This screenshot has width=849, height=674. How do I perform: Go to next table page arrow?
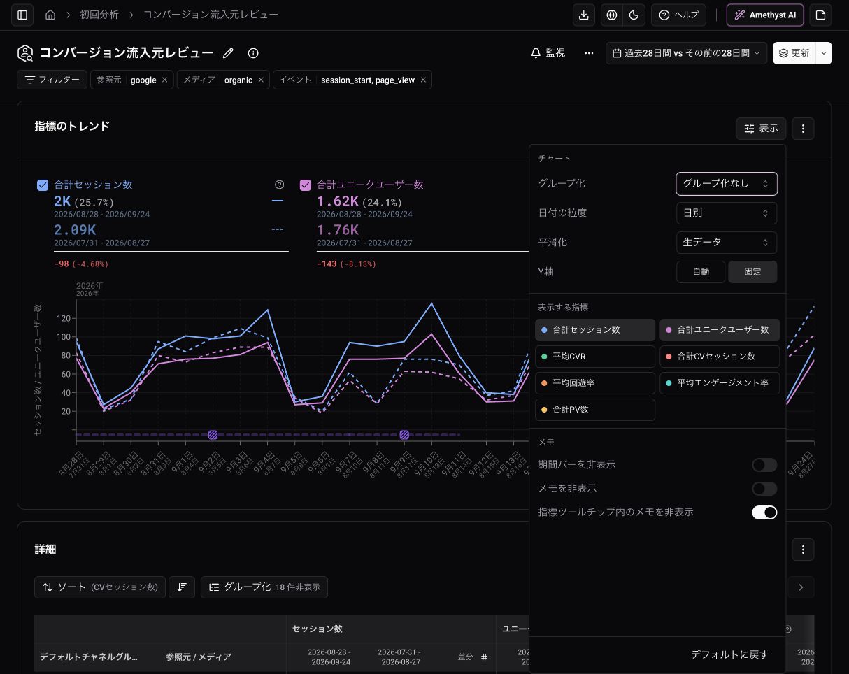[x=801, y=587]
